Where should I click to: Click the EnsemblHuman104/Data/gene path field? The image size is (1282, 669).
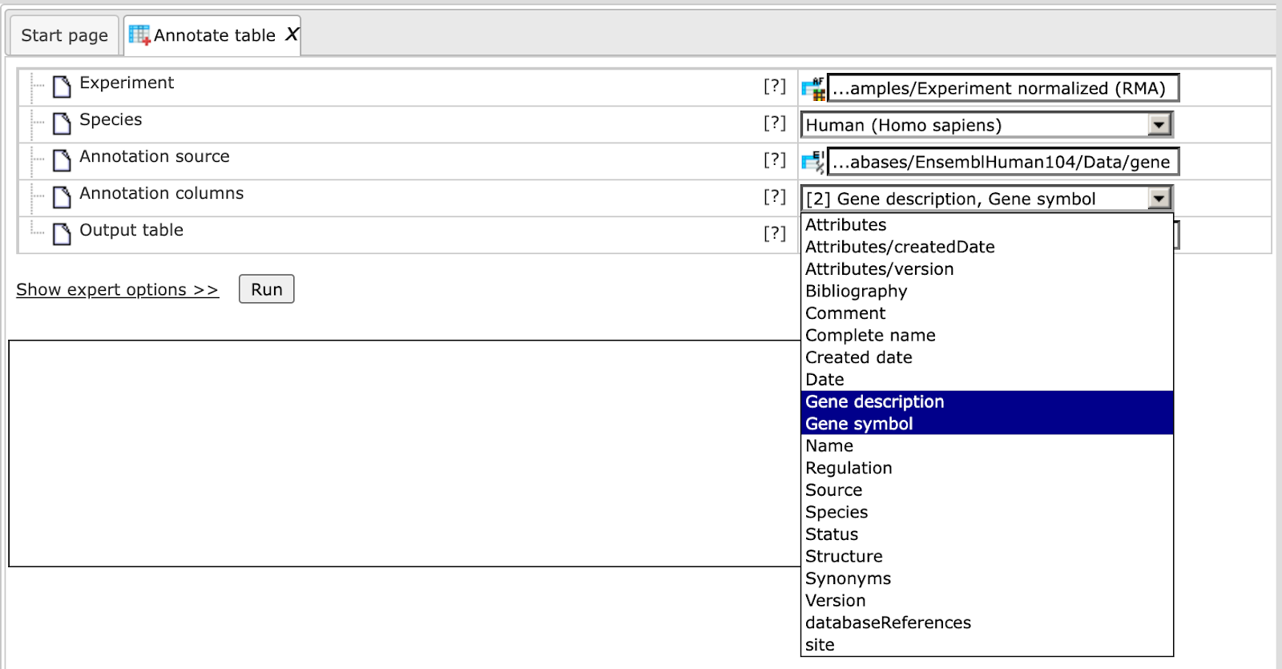pyautogui.click(x=1003, y=162)
